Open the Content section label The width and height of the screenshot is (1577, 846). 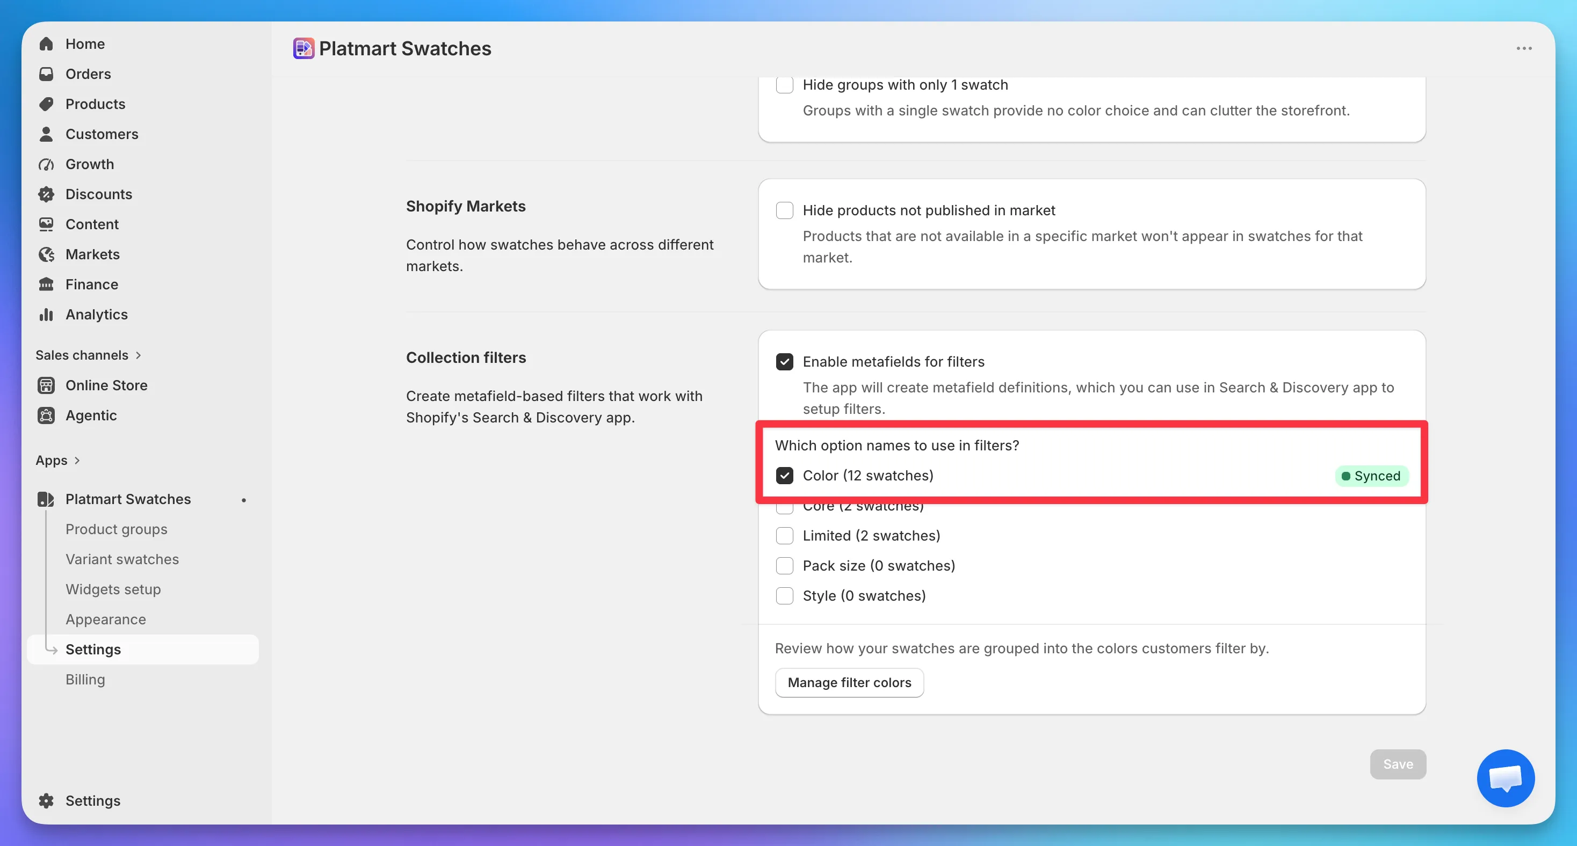92,224
